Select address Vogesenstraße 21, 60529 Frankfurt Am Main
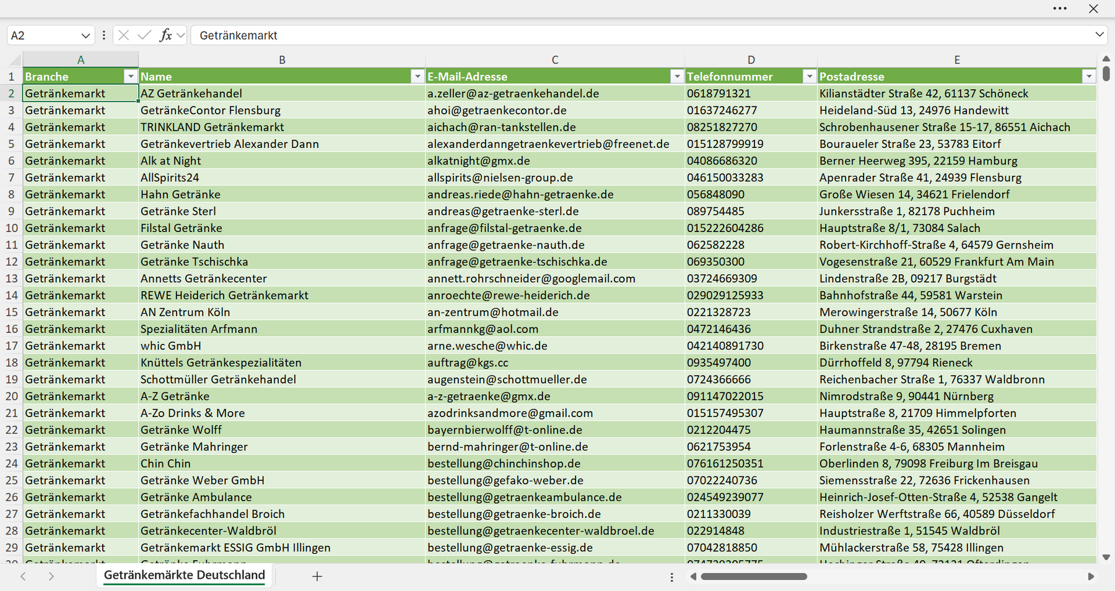Image resolution: width=1115 pixels, height=591 pixels. click(x=957, y=261)
